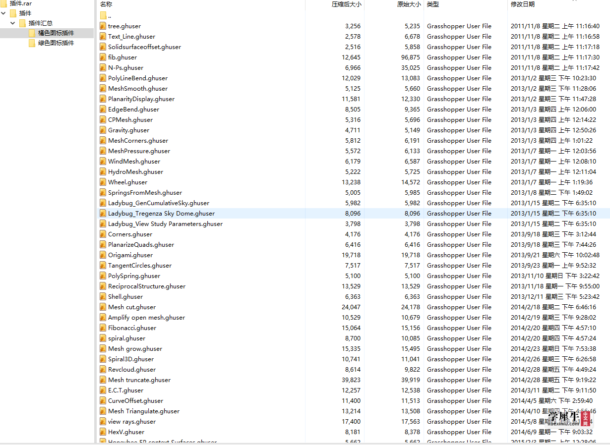Click EdgeBend.ghuser file icon
The image size is (610, 445).
103,109
